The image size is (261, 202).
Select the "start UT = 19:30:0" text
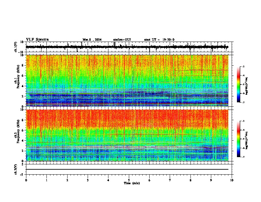tap(159, 40)
